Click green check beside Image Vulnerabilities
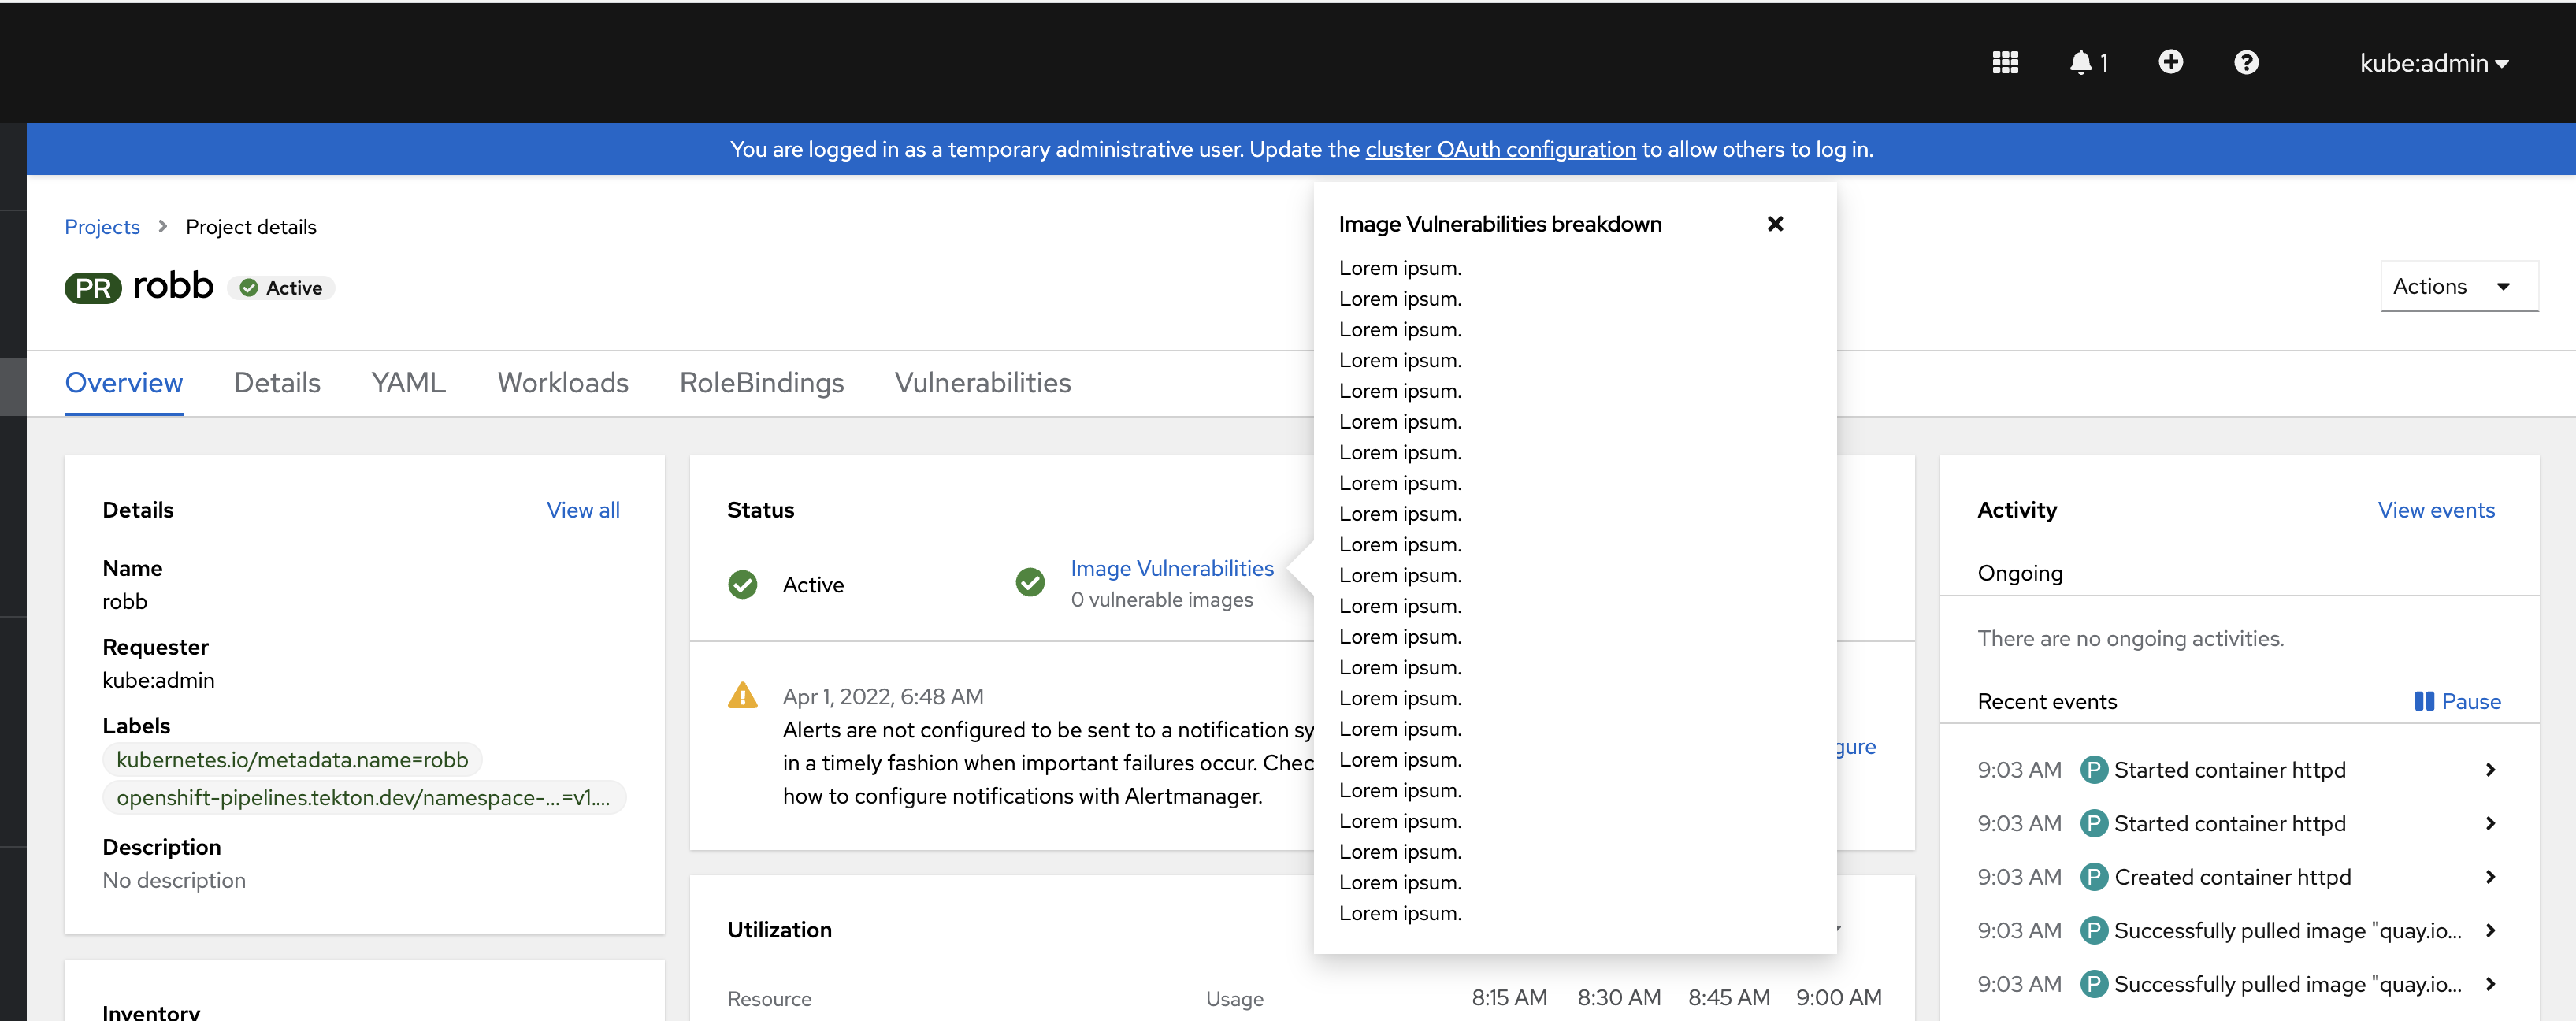The height and width of the screenshot is (1021, 2576). (1029, 582)
